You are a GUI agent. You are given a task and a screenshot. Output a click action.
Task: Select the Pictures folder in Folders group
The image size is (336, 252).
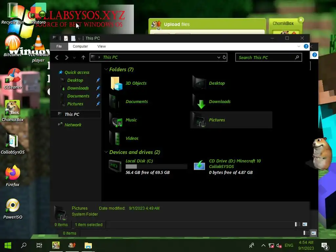click(231, 120)
